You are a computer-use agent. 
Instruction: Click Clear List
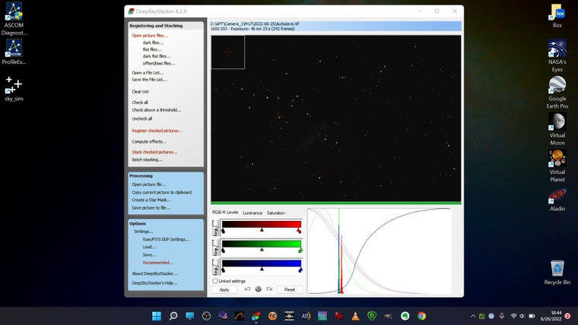tap(141, 92)
